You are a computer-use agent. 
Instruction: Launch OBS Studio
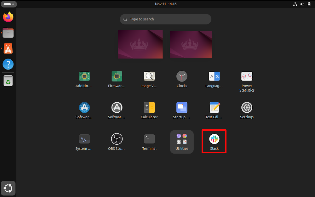(x=117, y=139)
